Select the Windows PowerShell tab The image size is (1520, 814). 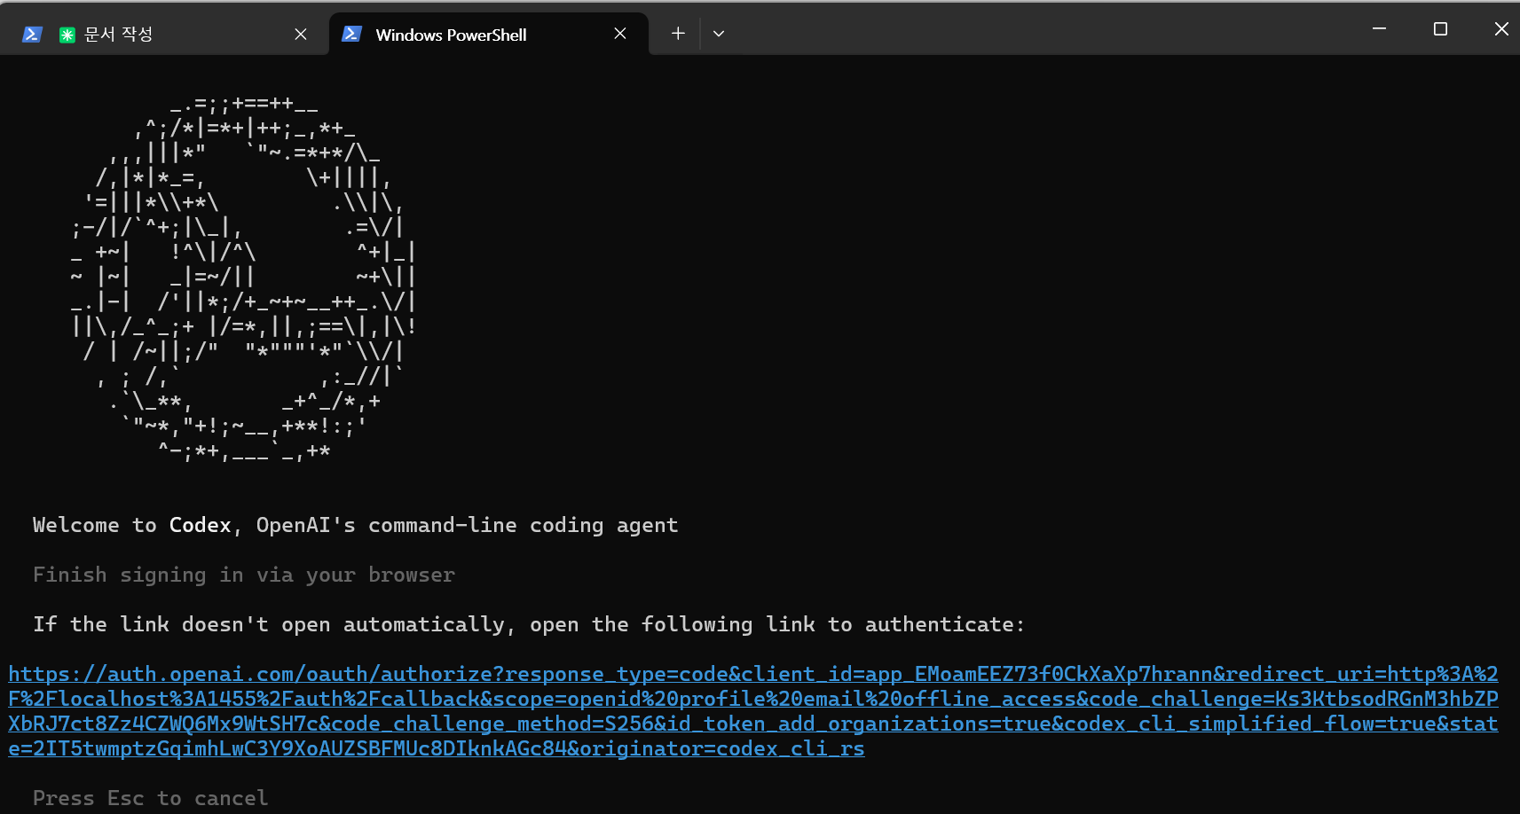489,34
